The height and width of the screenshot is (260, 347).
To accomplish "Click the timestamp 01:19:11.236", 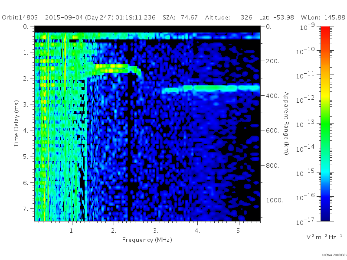I will (x=135, y=17).
